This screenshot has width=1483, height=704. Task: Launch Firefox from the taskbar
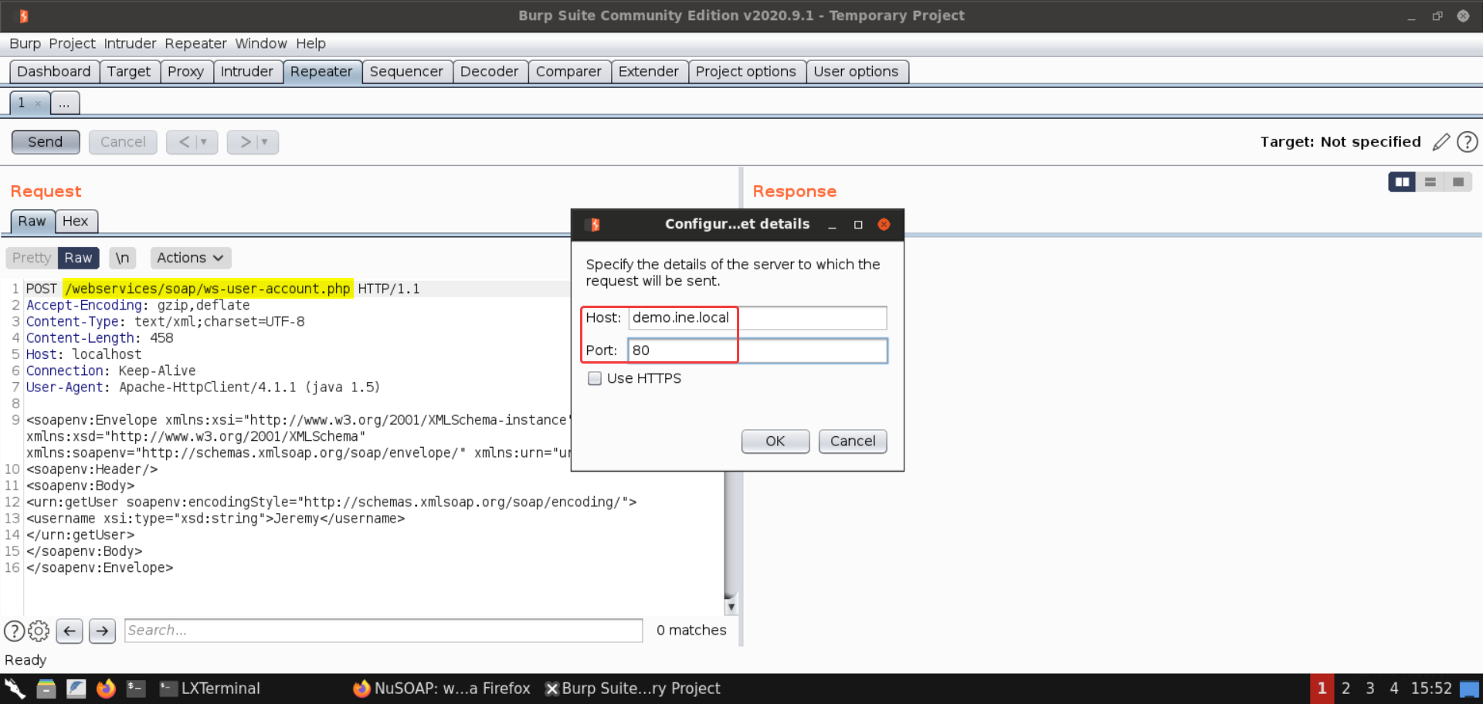[x=106, y=689]
